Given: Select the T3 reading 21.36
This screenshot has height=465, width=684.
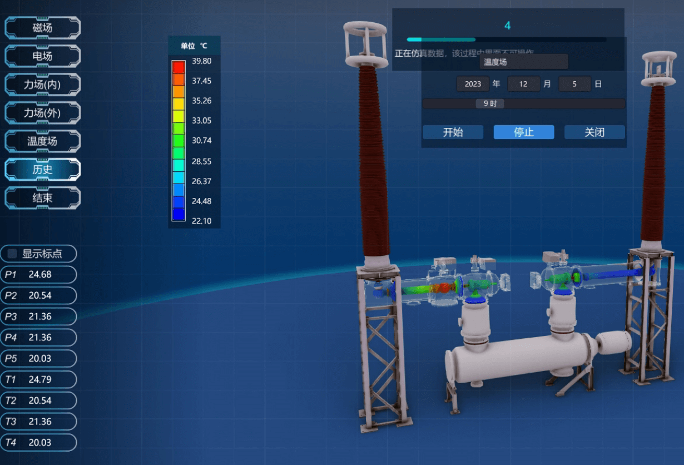Looking at the screenshot, I should (x=38, y=422).
